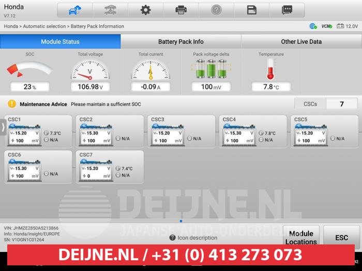Click the battery voltage 12.0V indicator
The height and width of the screenshot is (271, 362).
pyautogui.click(x=347, y=26)
